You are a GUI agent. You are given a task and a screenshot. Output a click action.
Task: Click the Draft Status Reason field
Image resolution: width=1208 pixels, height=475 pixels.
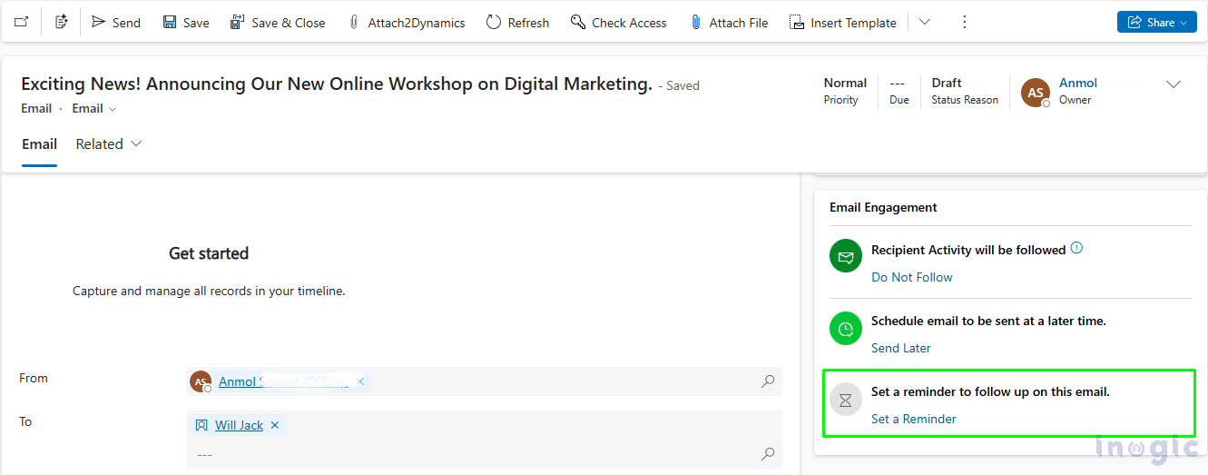click(965, 91)
